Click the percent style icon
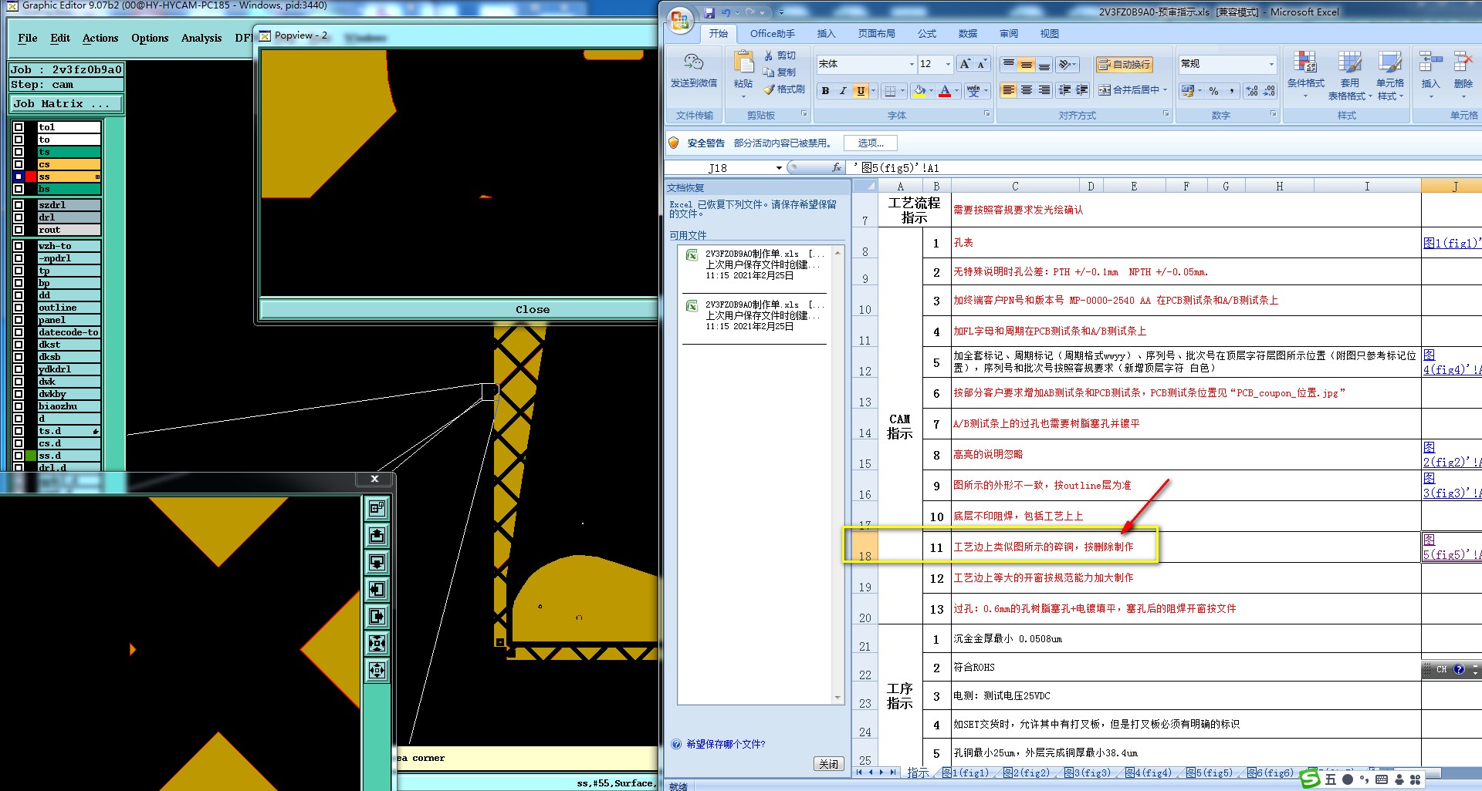Image resolution: width=1482 pixels, height=791 pixels. click(x=1213, y=91)
